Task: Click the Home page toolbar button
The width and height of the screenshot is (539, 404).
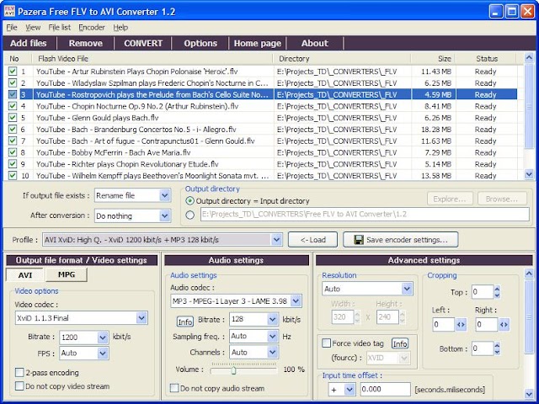Action: 258,43
